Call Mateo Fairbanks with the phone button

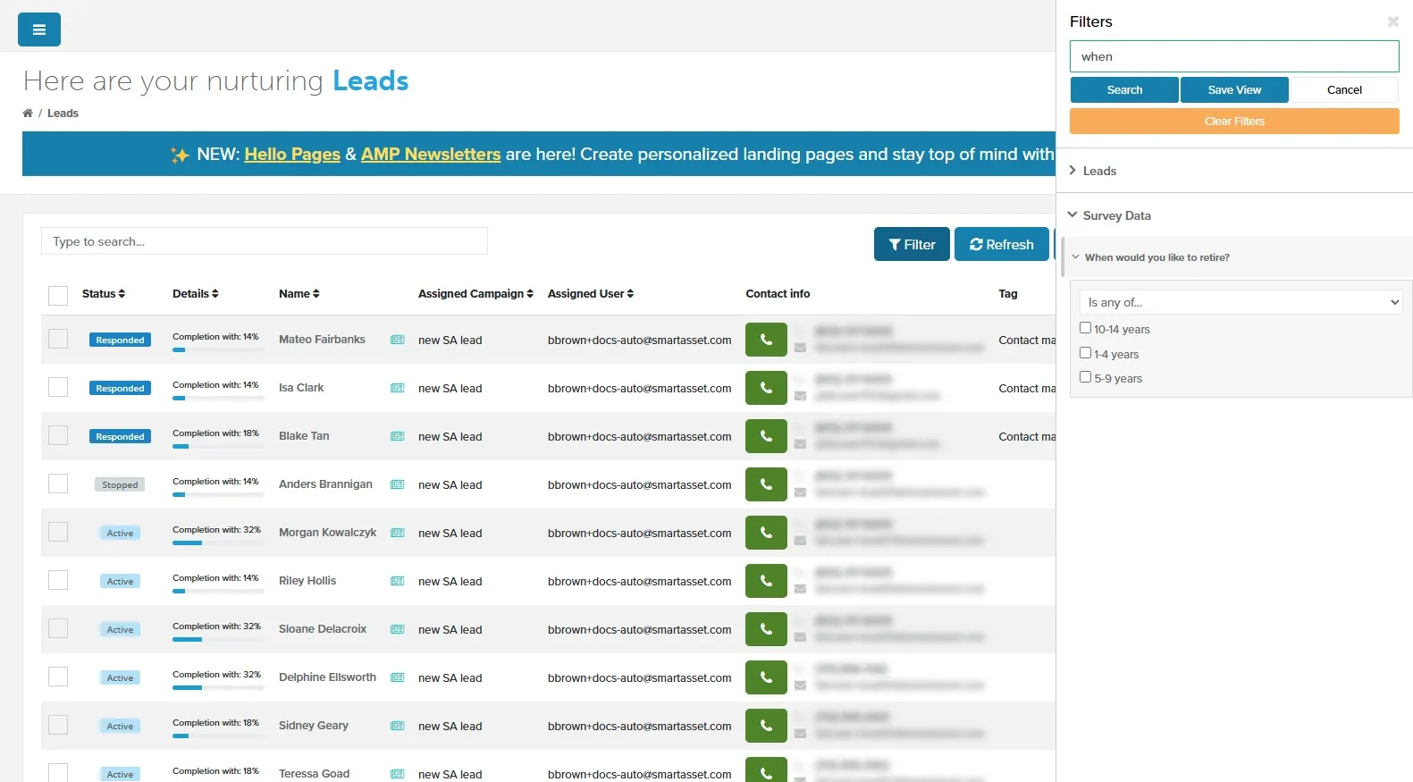tap(766, 340)
